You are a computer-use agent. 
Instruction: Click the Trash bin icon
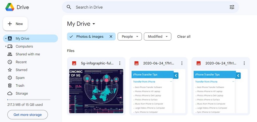pos(10,86)
